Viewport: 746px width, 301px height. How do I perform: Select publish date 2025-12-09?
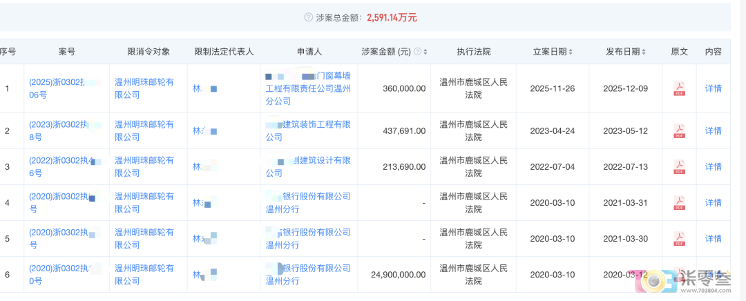click(625, 88)
